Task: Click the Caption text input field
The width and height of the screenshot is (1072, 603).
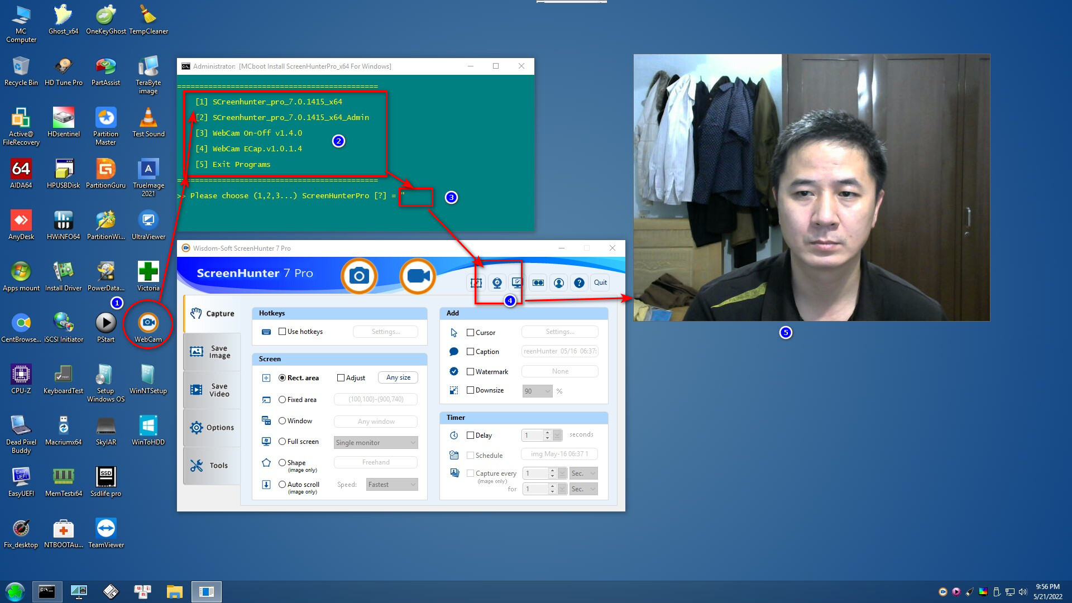Action: 560,351
